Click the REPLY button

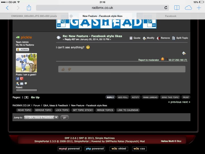tap(110, 97)
